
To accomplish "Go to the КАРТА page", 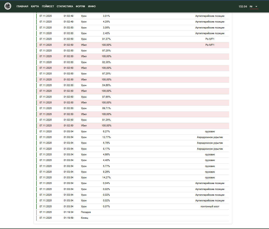I will [x=35, y=6].
